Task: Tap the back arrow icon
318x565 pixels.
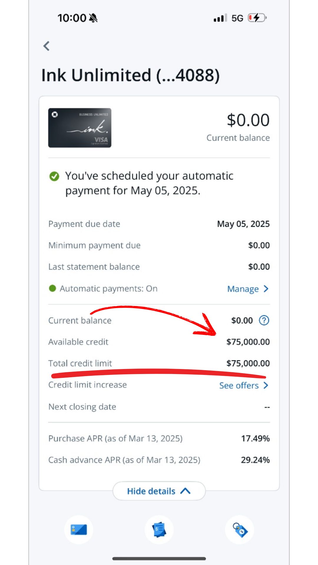Action: point(47,46)
